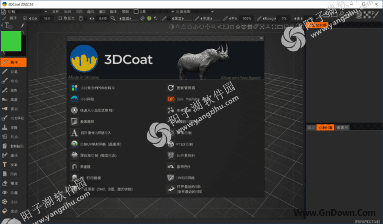Open the layer dropdown arrow in menu bar
This screenshot has height=224, width=383.
[173, 11]
